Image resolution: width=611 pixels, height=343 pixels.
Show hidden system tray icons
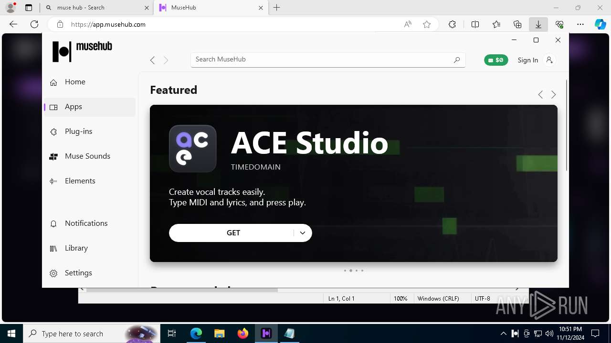tap(504, 333)
